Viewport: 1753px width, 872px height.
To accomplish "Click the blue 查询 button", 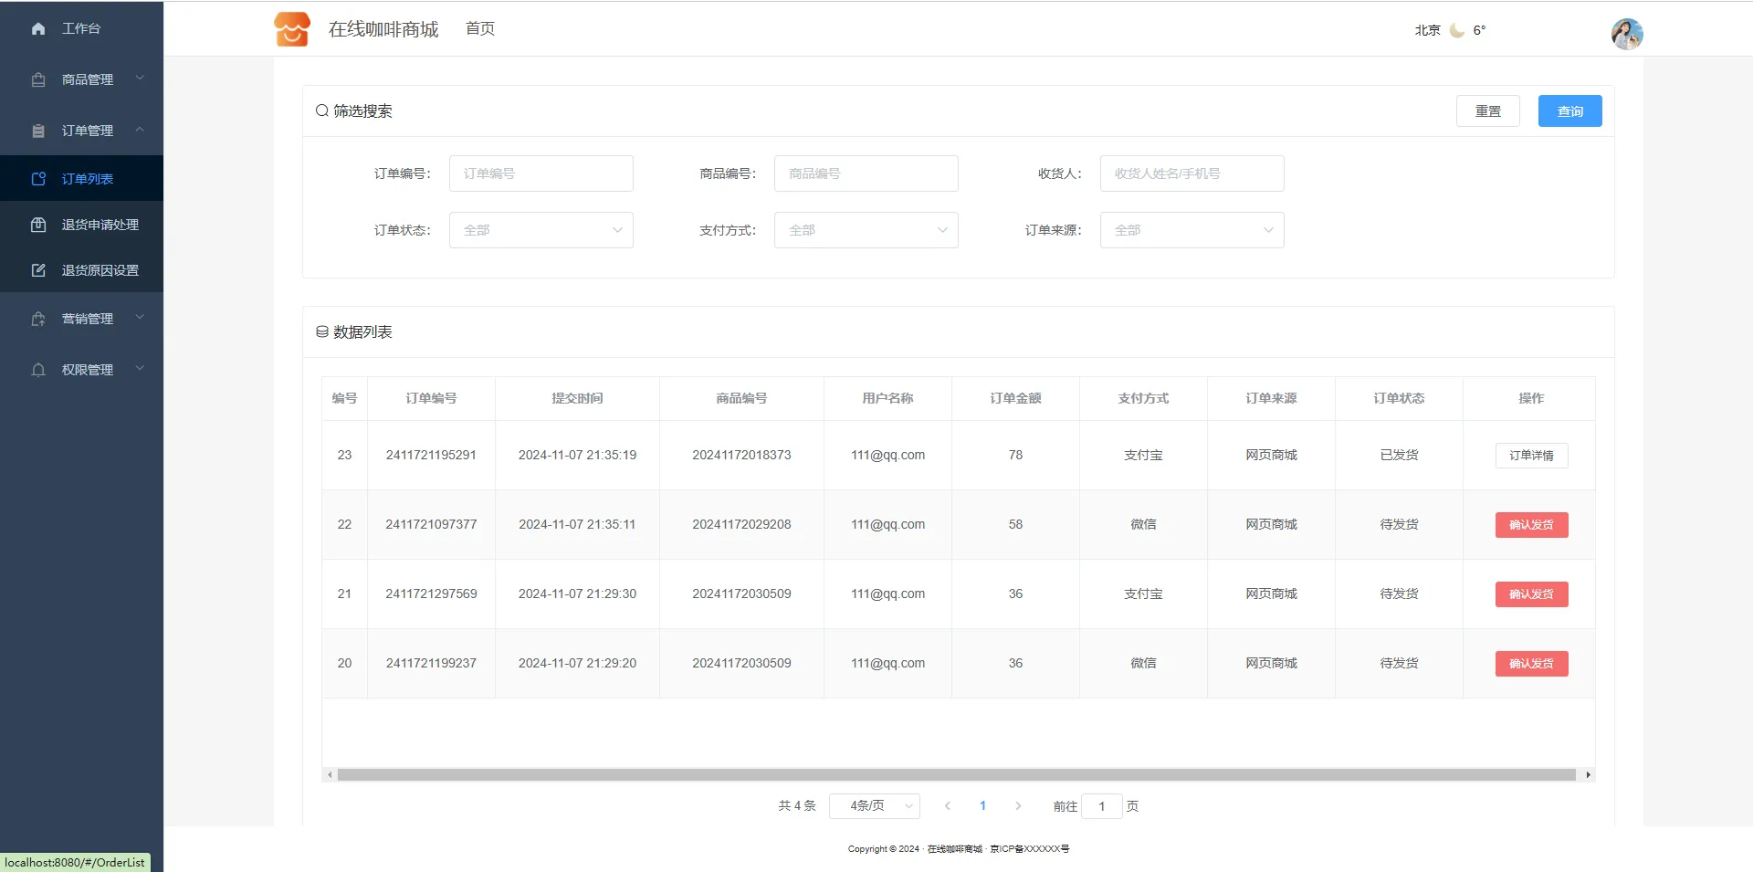I will (1569, 111).
